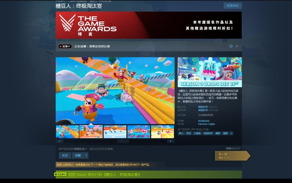This screenshot has width=292, height=183.
Task: Select the tag between 在线合作 and 喜剧
Action: (x=218, y=133)
